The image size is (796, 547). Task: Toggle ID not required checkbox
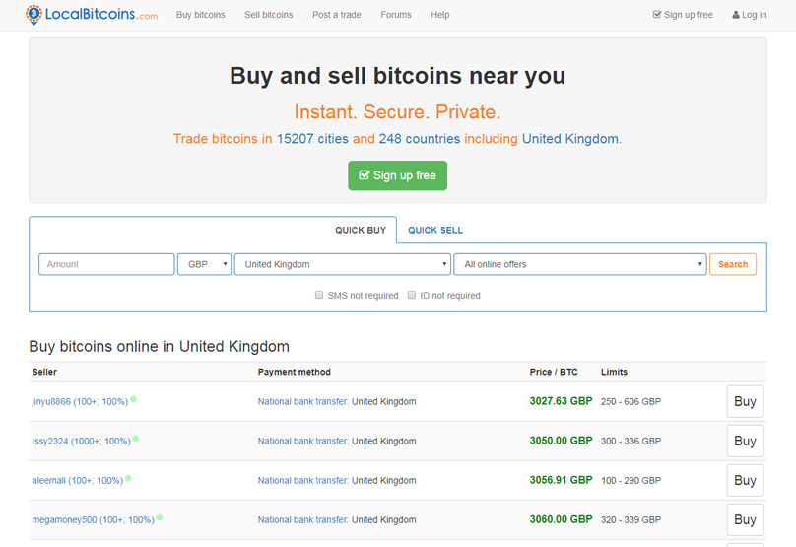[412, 295]
